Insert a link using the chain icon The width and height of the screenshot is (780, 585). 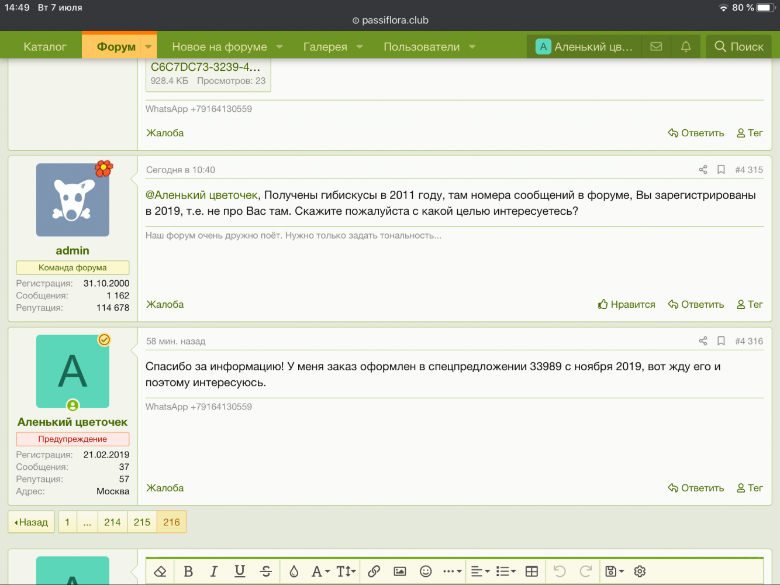[374, 572]
